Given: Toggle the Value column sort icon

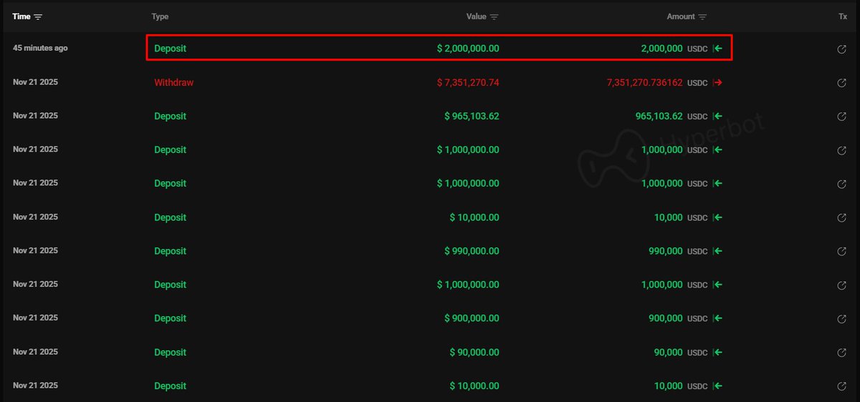Looking at the screenshot, I should click(494, 17).
